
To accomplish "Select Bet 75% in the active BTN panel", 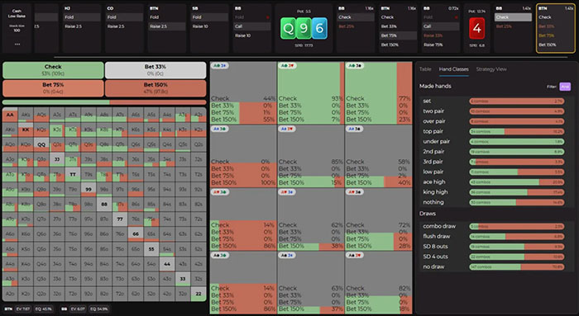I will (546, 35).
